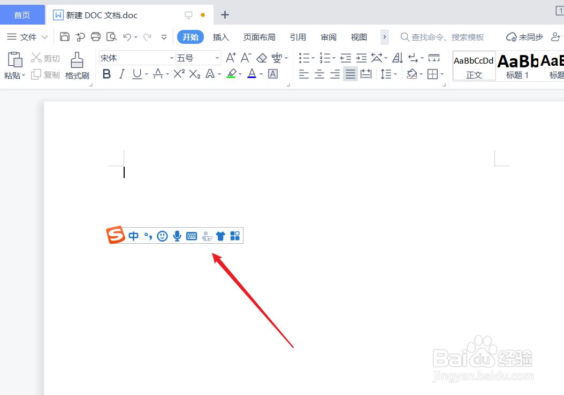Click Sogou input method logo

tap(116, 235)
